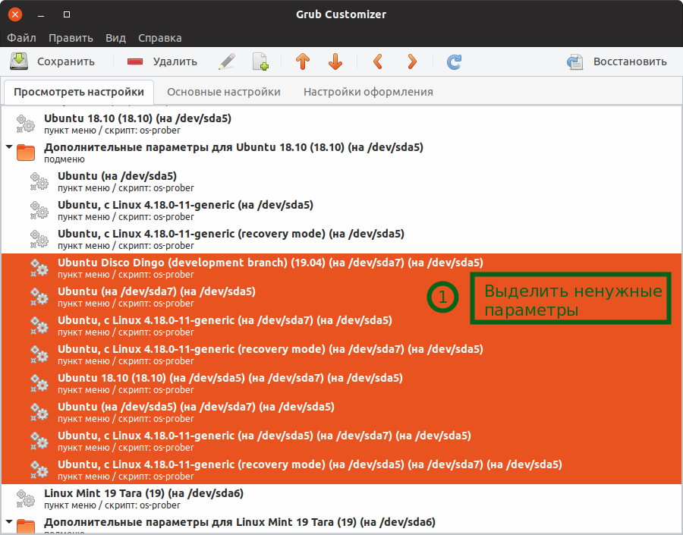
Task: Click gear icon of Linux Mint 19 Tara entry
Action: pyautogui.click(x=25, y=499)
